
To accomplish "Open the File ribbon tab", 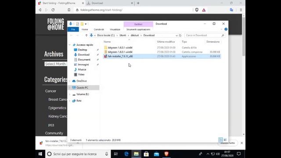I will 73,29.
